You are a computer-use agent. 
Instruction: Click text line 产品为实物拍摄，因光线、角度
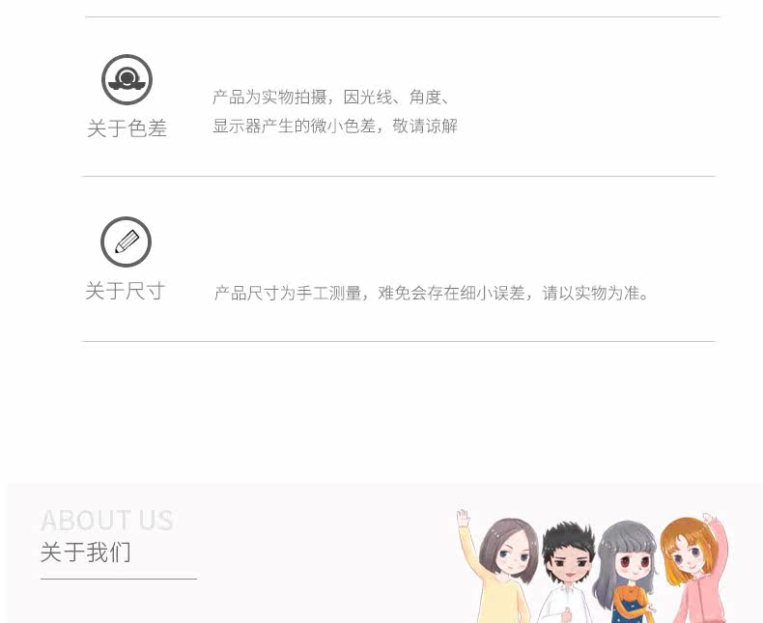click(x=332, y=98)
